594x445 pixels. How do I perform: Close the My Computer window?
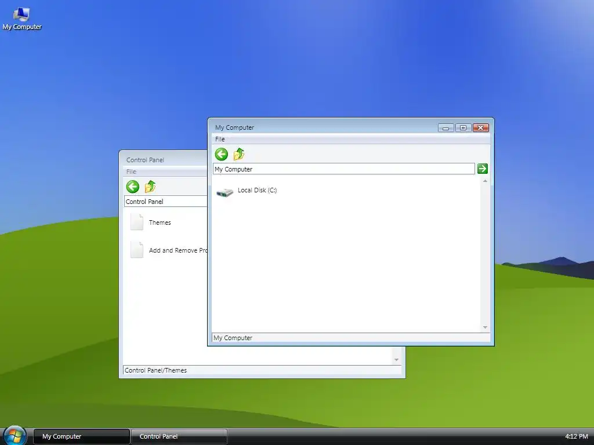tap(480, 128)
